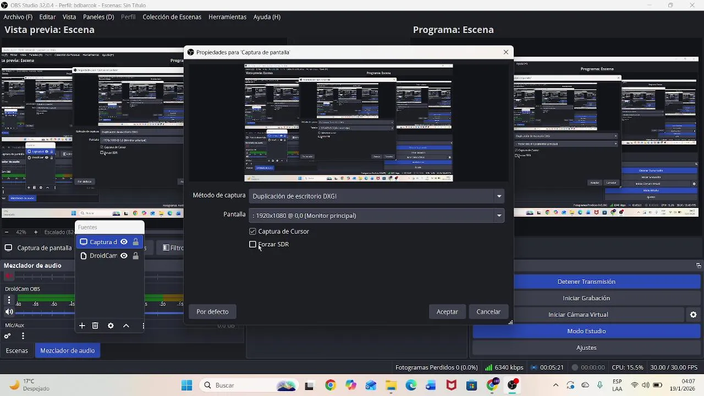Click the Windows taskbar Buscar search box
704x396 pixels.
tap(250, 385)
